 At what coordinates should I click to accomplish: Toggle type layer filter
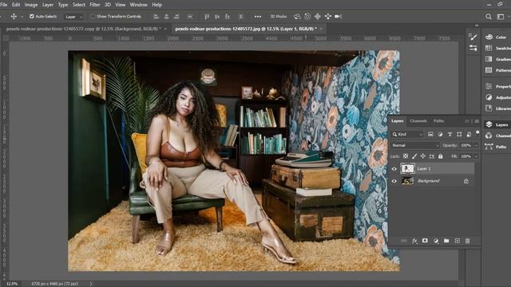(x=450, y=134)
